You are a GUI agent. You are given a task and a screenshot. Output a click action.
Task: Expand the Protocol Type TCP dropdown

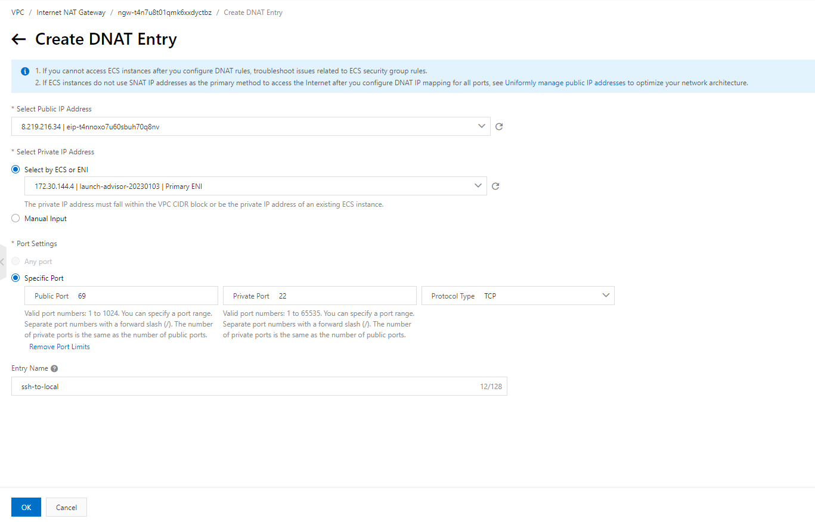[x=517, y=296]
